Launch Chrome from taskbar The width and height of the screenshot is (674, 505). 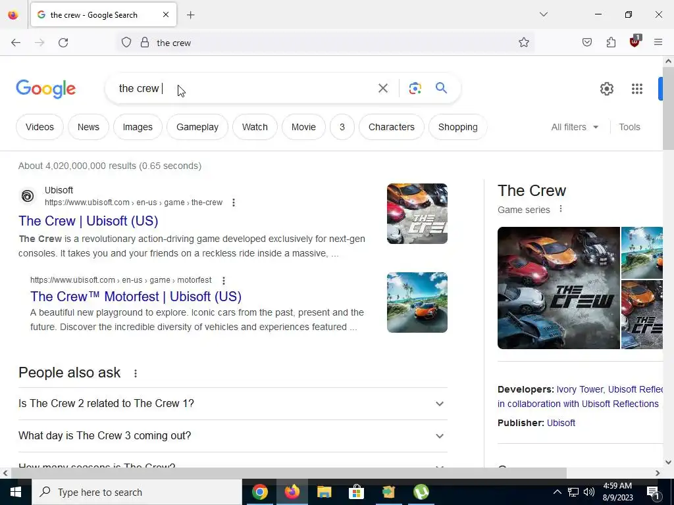click(x=259, y=492)
